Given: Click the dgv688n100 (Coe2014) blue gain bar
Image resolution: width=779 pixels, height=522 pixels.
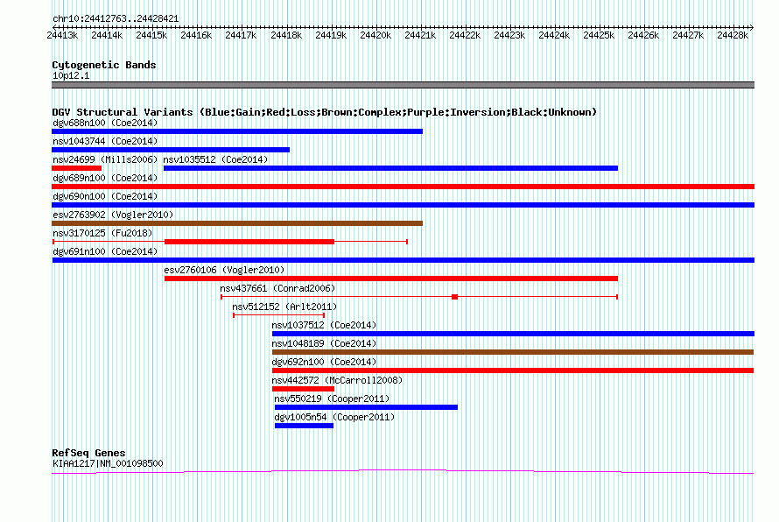Looking at the screenshot, I should tap(237, 131).
